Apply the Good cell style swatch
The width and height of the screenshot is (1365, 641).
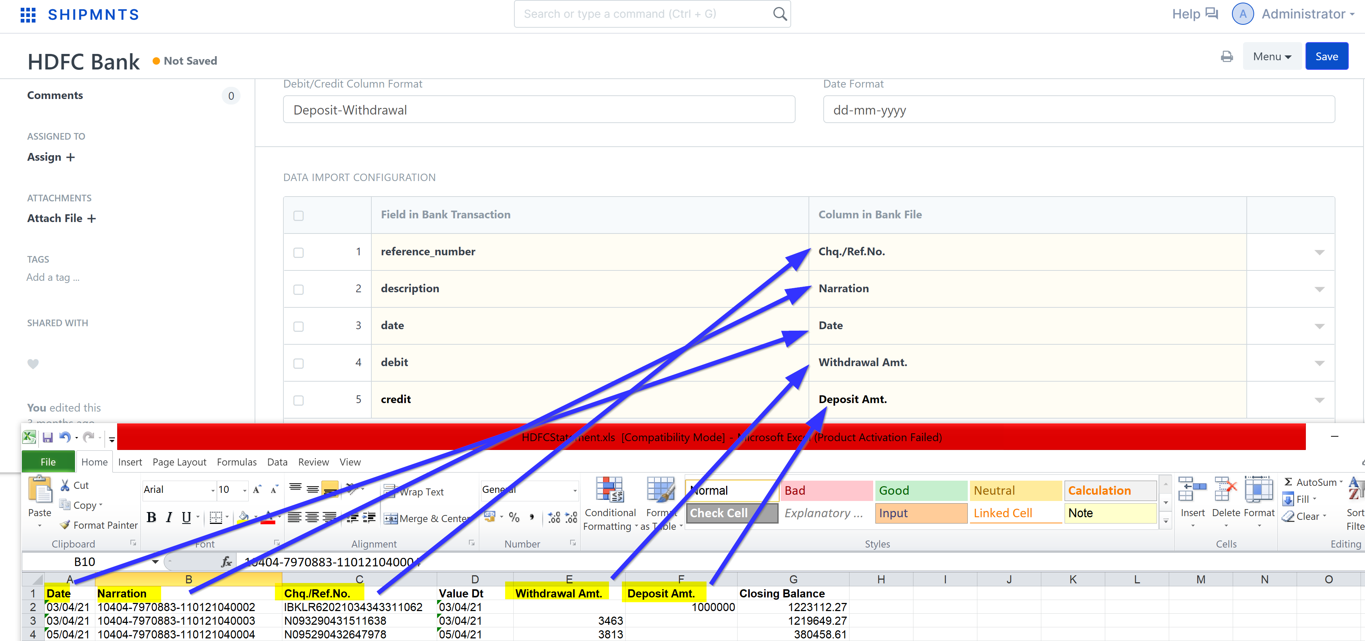tap(921, 491)
